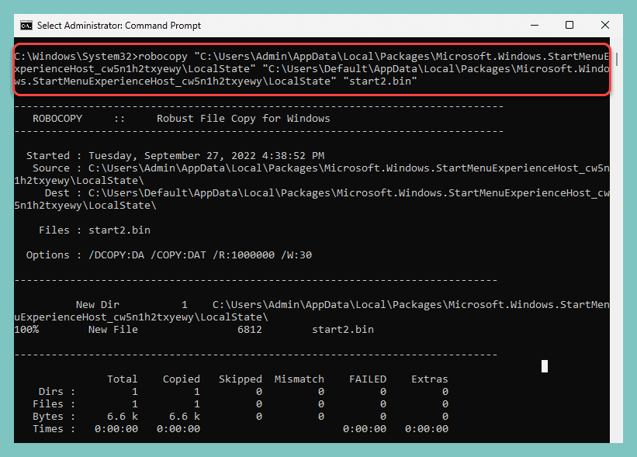Click the 'Skipped' column header
The image size is (637, 457).
click(x=241, y=379)
